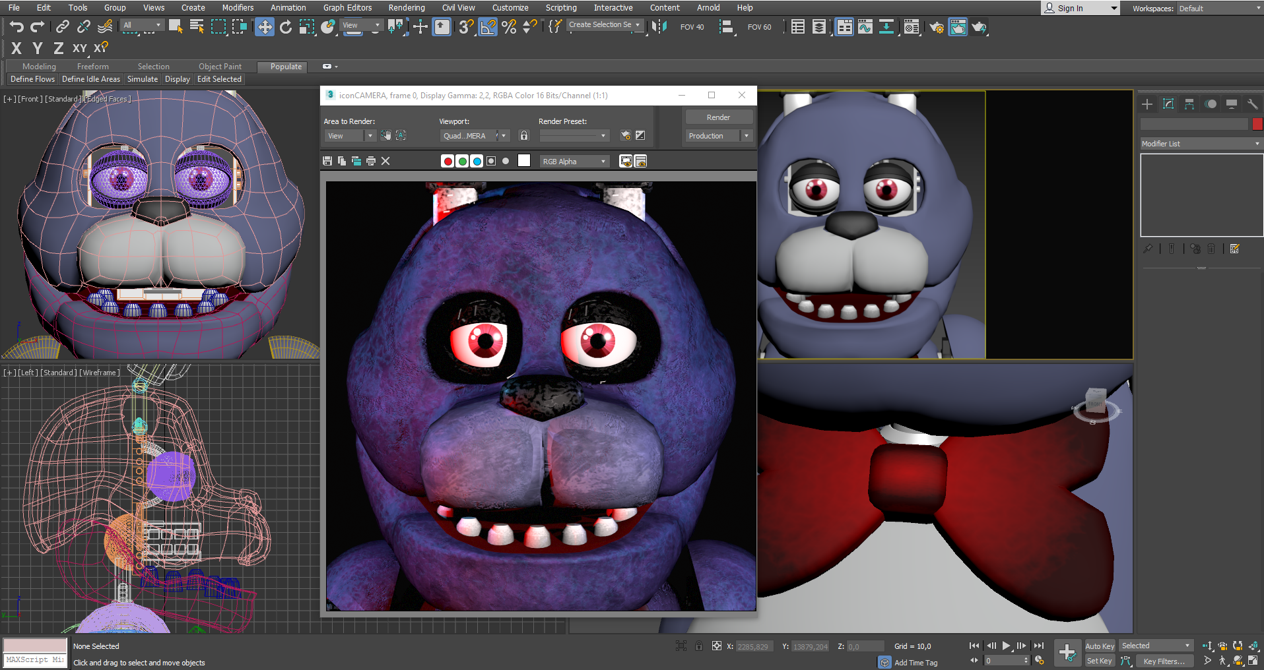Open the Render Preset dropdown
Image resolution: width=1264 pixels, height=670 pixels.
[x=574, y=136]
